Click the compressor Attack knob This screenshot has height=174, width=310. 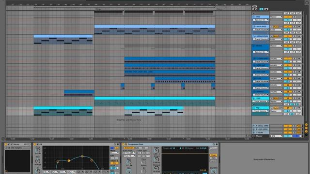156,159
